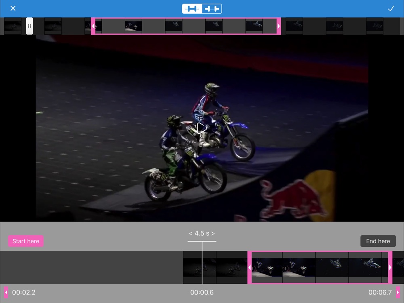The height and width of the screenshot is (303, 404).
Task: Tap the Start here button
Action: (x=26, y=241)
